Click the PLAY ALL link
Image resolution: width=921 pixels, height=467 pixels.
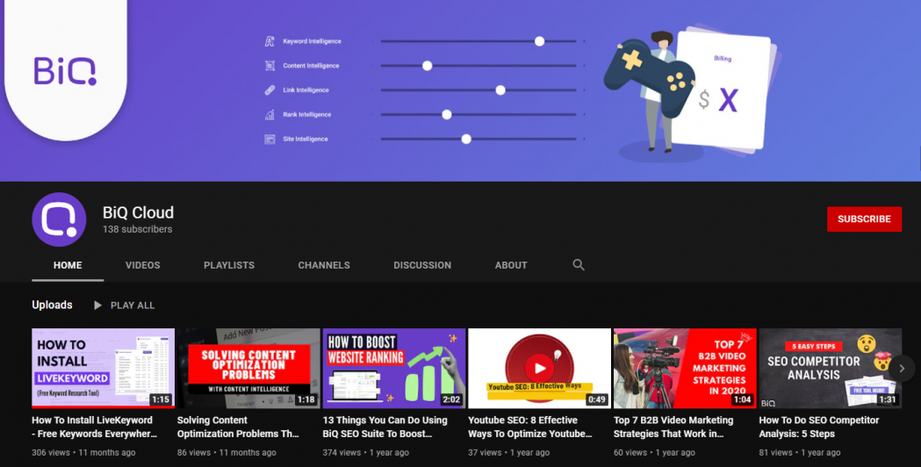click(133, 305)
